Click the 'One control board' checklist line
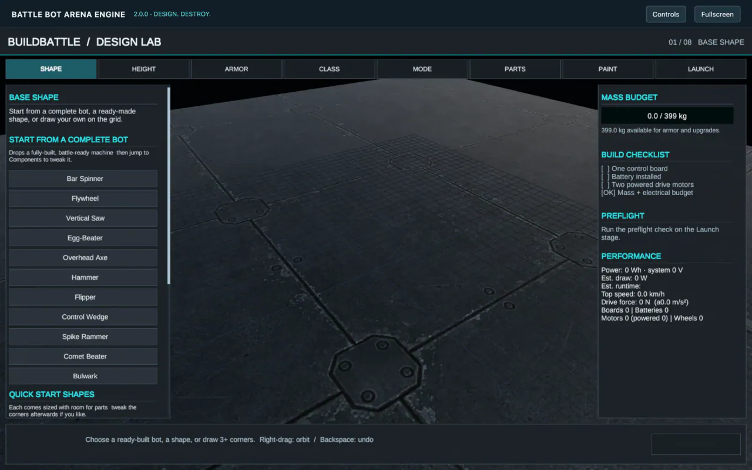 click(634, 169)
